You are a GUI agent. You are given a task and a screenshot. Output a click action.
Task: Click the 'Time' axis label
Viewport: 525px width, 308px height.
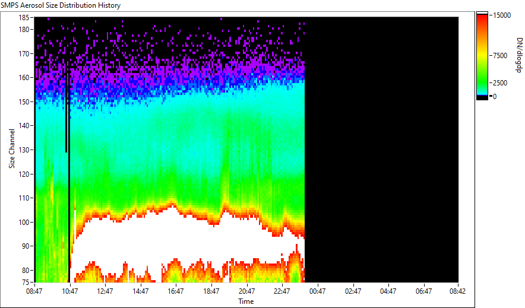click(246, 301)
